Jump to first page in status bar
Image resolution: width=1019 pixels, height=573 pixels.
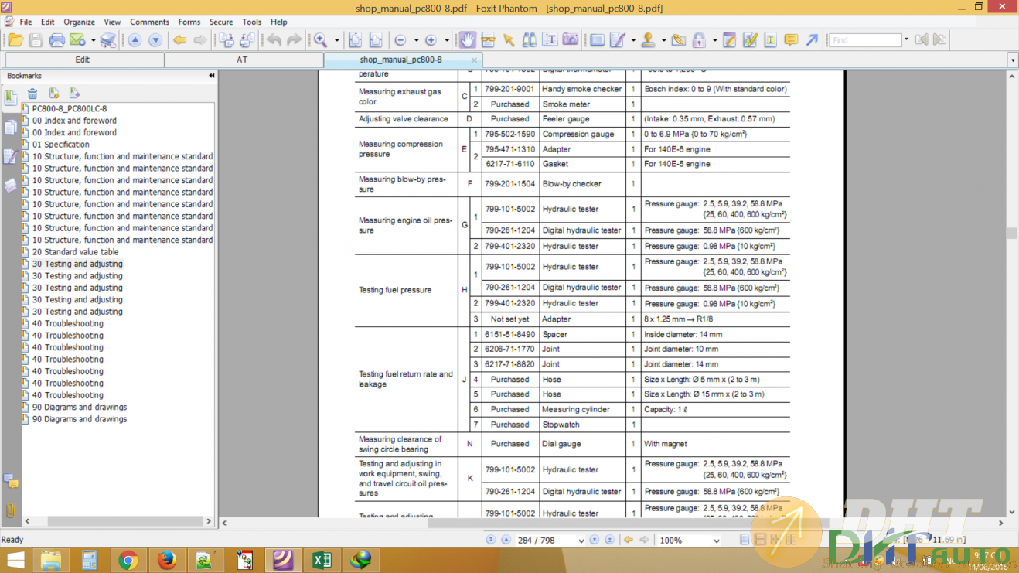(491, 540)
